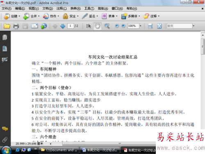Switch to C:\Documents and taskbar window
Viewport: 205px width, 154px height.
(x=59, y=150)
